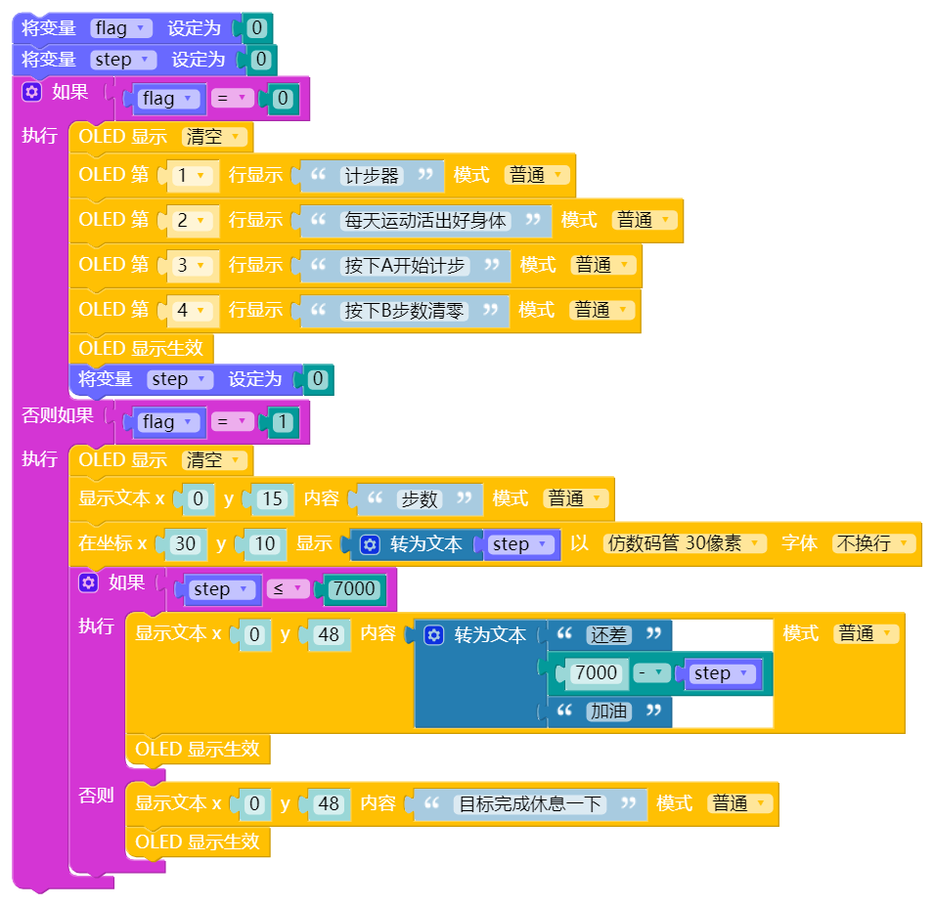The width and height of the screenshot is (934, 906).
Task: Open the step dropdown in the step ≤ 7000 condition
Action: [x=220, y=590]
